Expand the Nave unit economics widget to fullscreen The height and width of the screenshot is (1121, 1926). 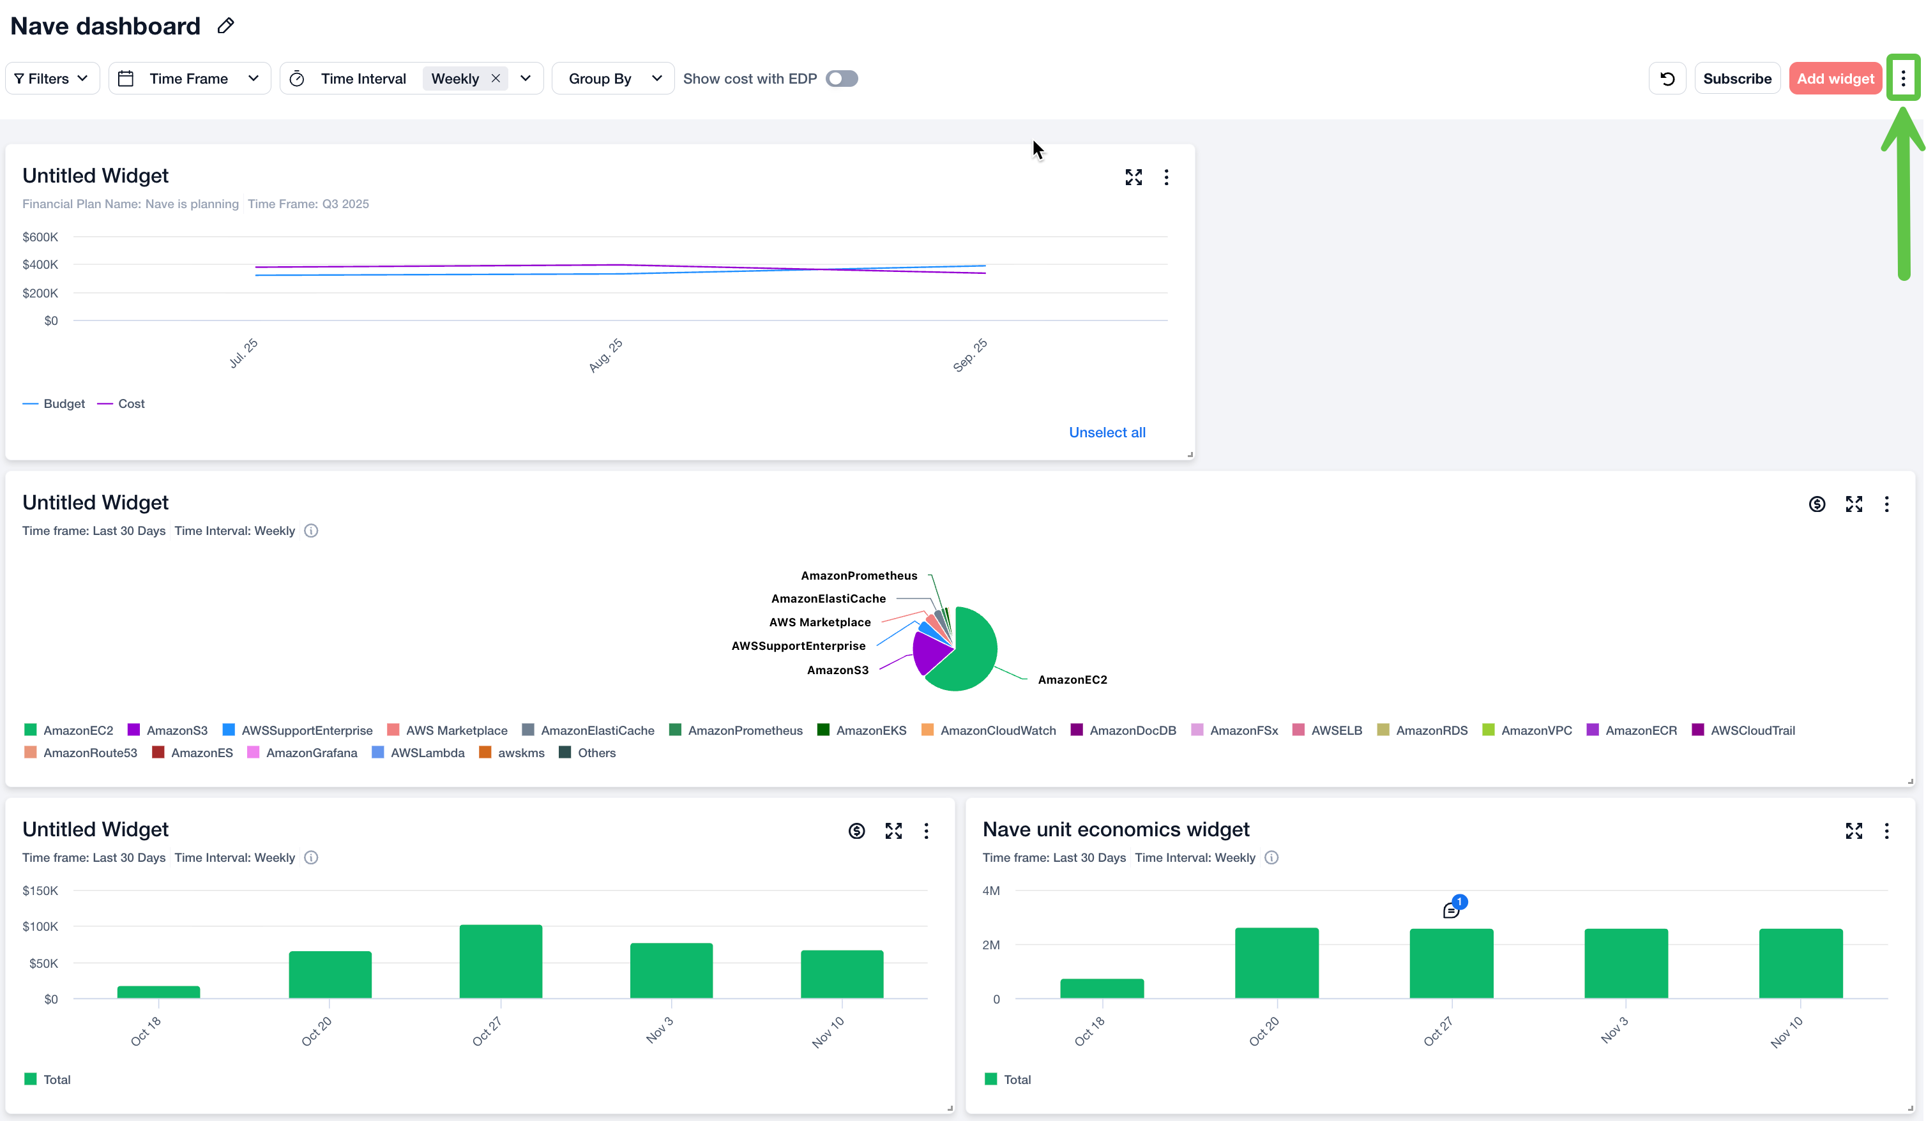[1853, 831]
